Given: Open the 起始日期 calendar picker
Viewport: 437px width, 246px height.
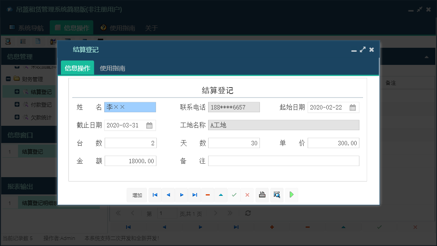Looking at the screenshot, I should tap(352, 107).
